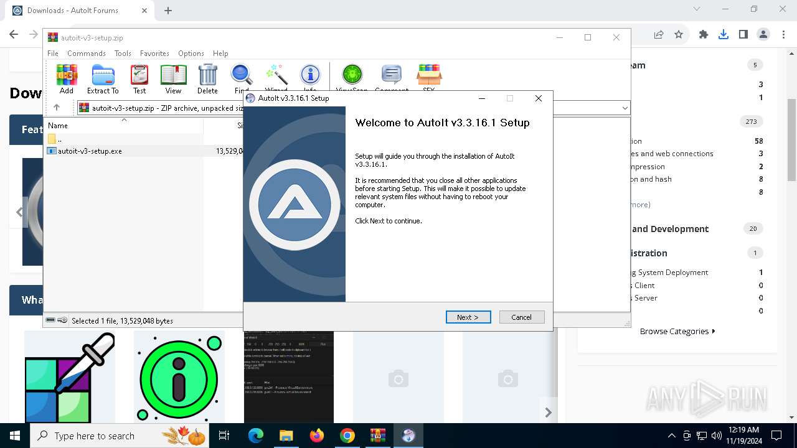This screenshot has height=448, width=797.
Task: Show hidden system tray icons
Action: pos(671,436)
